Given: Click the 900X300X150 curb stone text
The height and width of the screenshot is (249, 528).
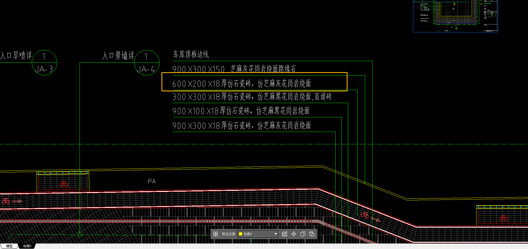Looking at the screenshot, I should 234,69.
